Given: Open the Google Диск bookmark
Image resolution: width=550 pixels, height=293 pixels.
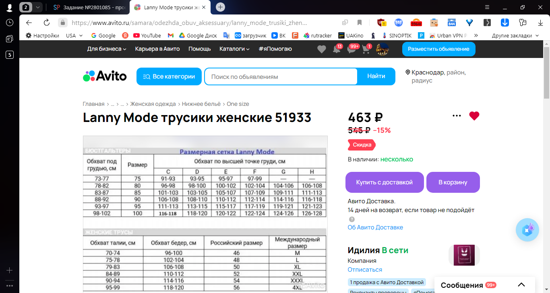Looking at the screenshot, I should point(198,35).
